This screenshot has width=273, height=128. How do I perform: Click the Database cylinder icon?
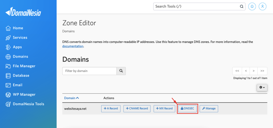coord(8,75)
